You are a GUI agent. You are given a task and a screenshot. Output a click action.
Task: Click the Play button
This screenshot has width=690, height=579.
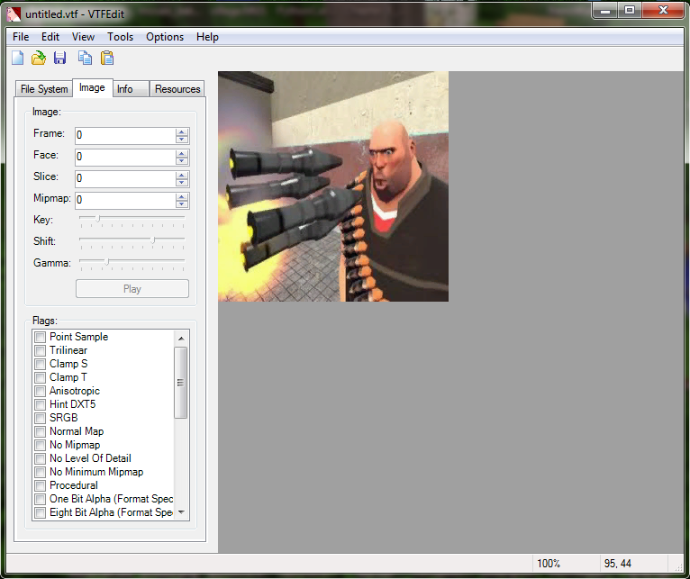point(132,289)
